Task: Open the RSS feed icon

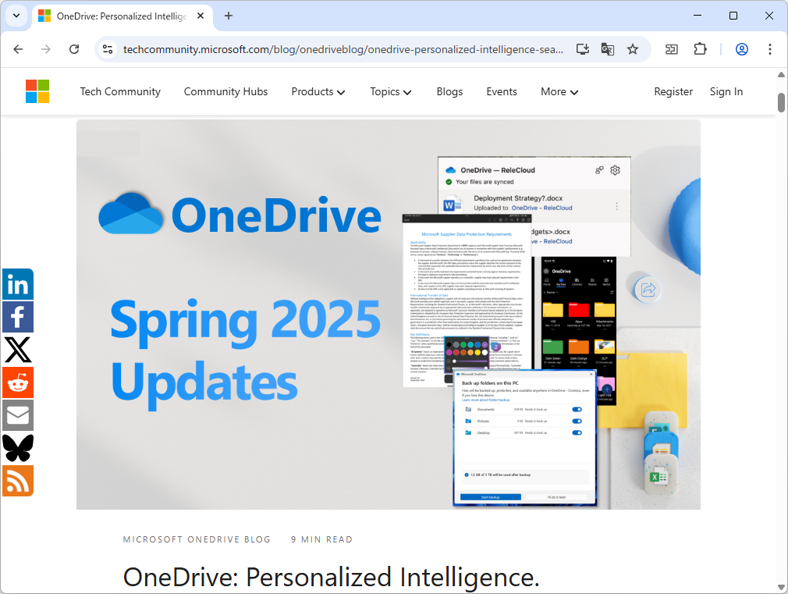Action: pyautogui.click(x=18, y=480)
